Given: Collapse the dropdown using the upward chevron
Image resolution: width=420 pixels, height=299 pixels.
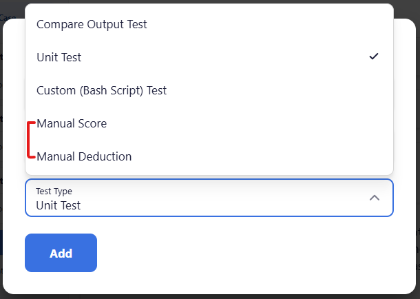Looking at the screenshot, I should click(375, 198).
